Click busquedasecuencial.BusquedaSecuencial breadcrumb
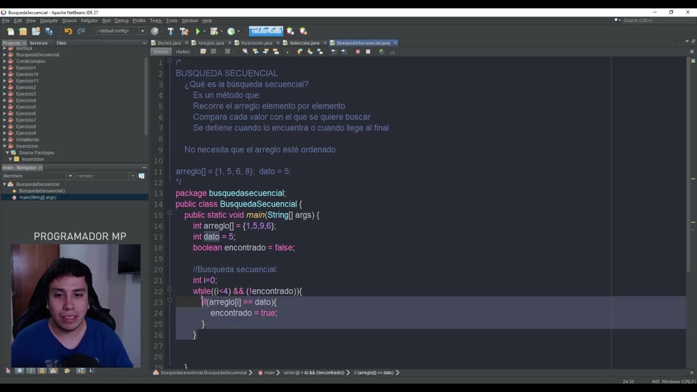 pos(204,373)
